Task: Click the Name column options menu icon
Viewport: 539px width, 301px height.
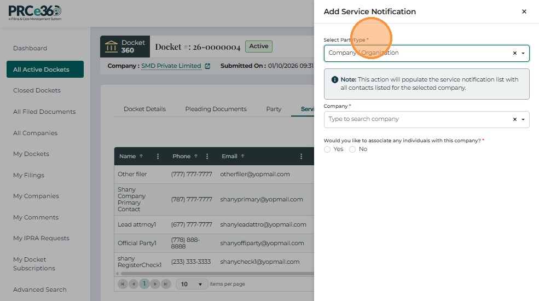Action: coord(158,157)
